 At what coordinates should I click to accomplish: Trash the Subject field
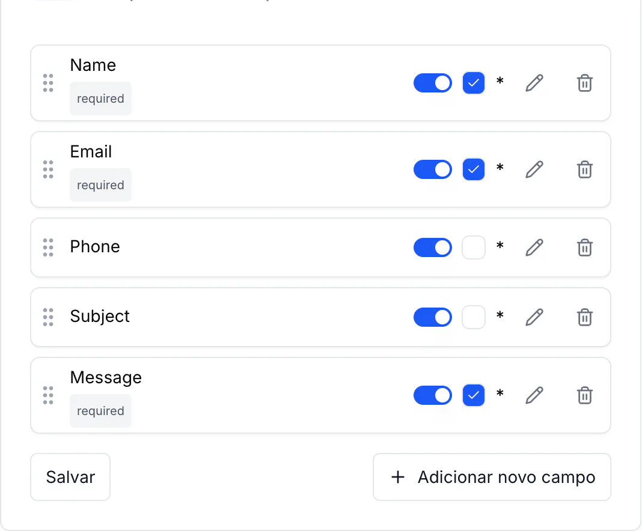[585, 317]
